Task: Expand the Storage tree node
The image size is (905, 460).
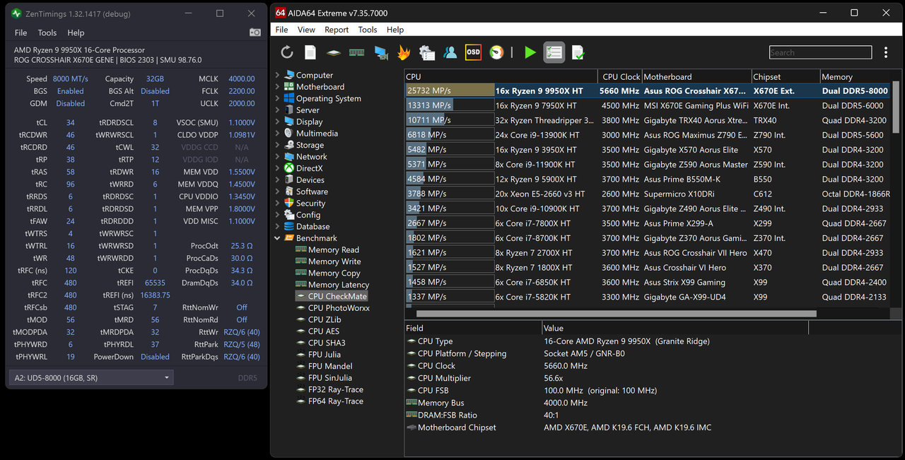Action: [x=277, y=145]
